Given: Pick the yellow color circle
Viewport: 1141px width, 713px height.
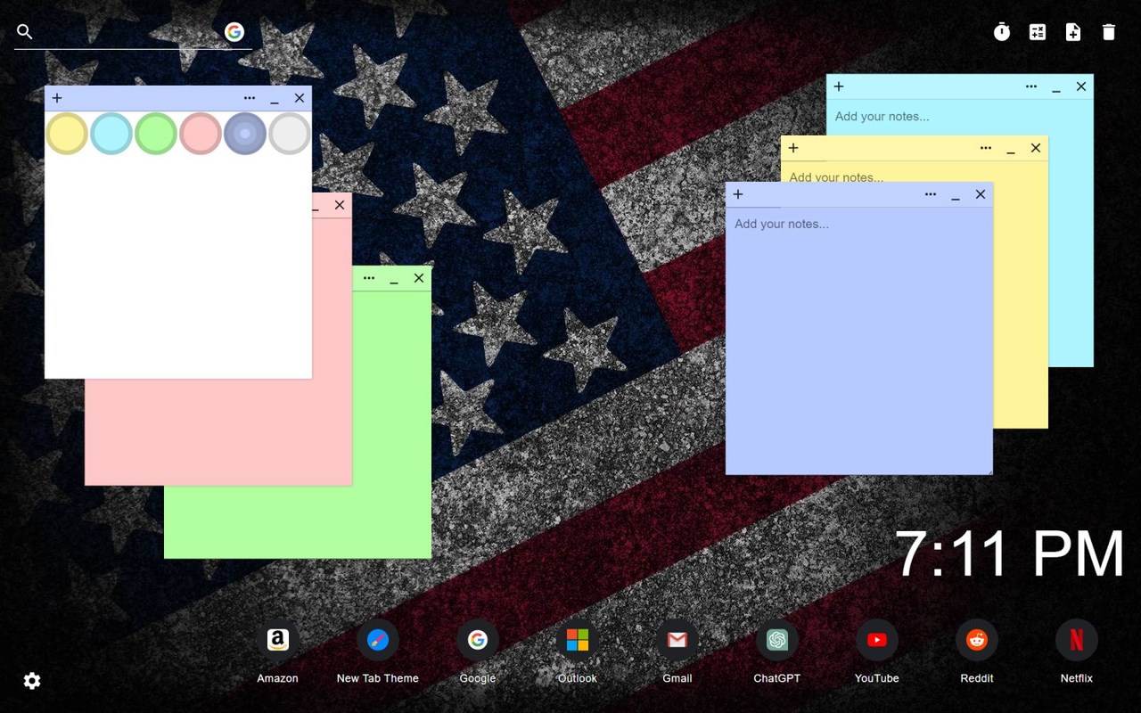Looking at the screenshot, I should [67, 134].
